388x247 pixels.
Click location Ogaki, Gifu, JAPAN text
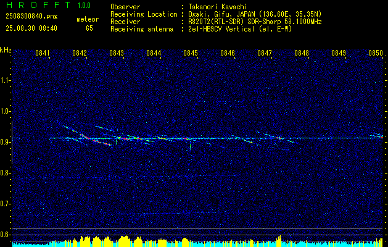click(x=255, y=14)
